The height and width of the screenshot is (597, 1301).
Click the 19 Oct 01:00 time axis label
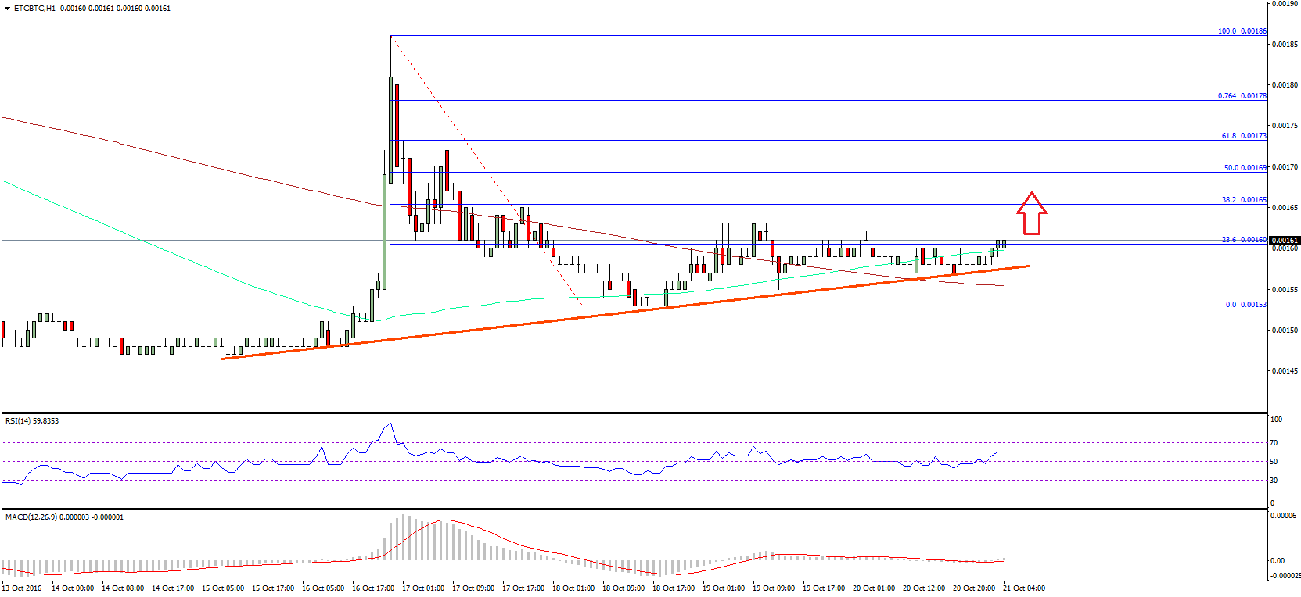(724, 588)
